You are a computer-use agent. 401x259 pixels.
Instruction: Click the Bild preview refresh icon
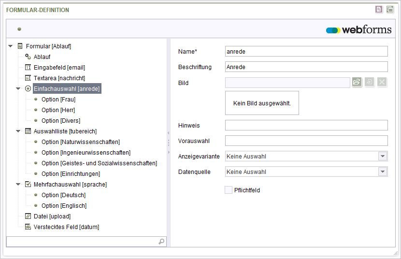coord(369,82)
